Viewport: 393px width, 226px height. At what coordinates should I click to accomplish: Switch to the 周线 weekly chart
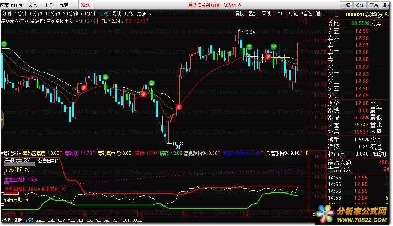(117, 13)
